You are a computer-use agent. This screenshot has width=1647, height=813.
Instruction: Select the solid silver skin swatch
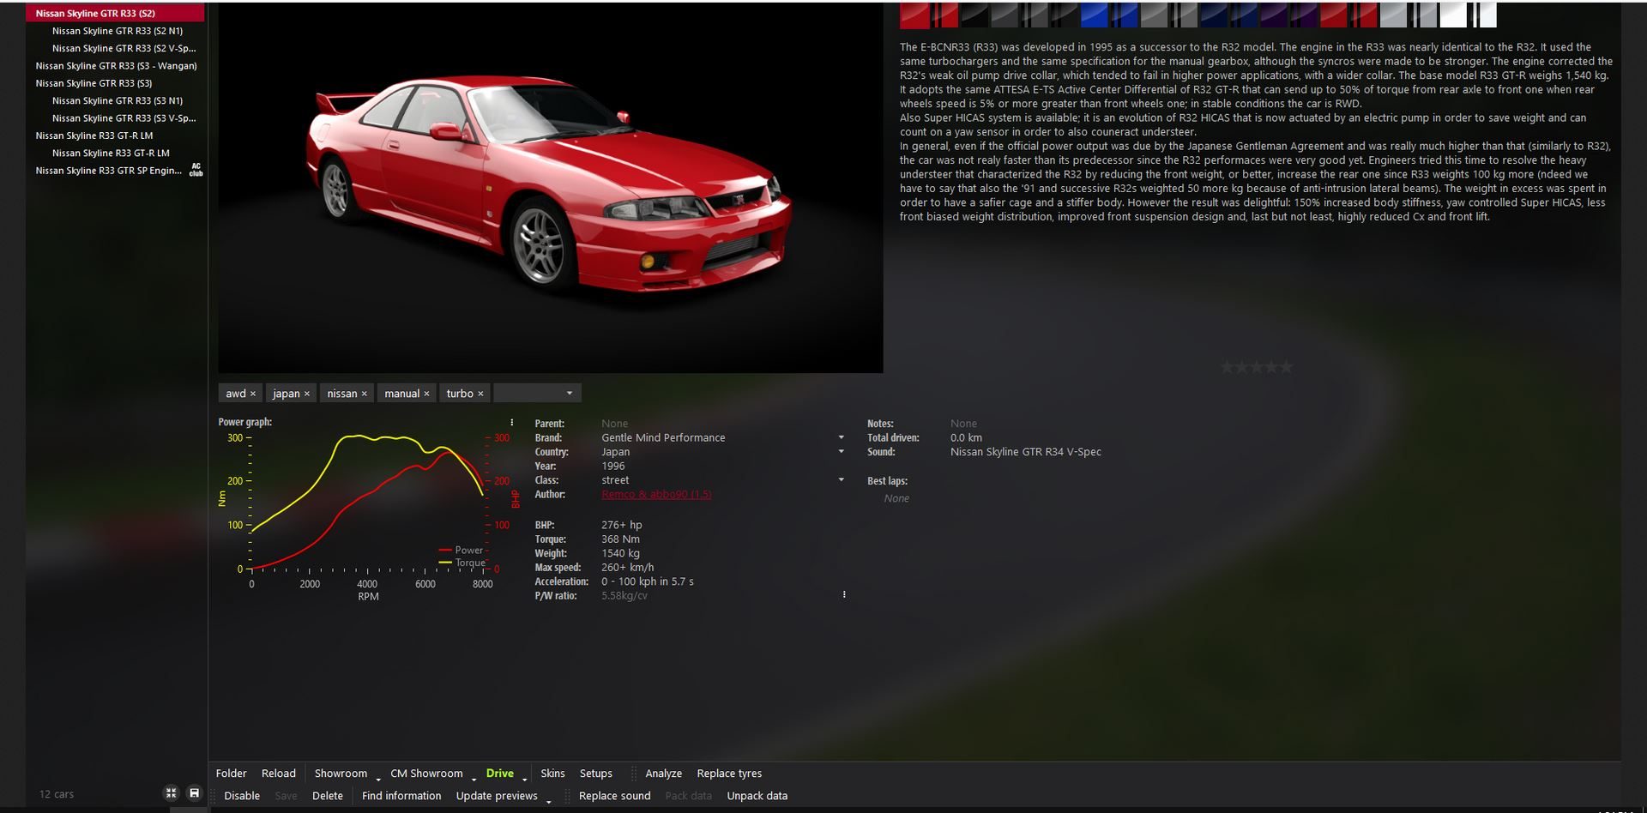pos(1393,15)
